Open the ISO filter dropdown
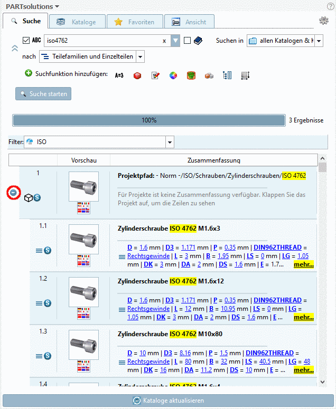This screenshot has width=336, height=409. click(x=169, y=142)
